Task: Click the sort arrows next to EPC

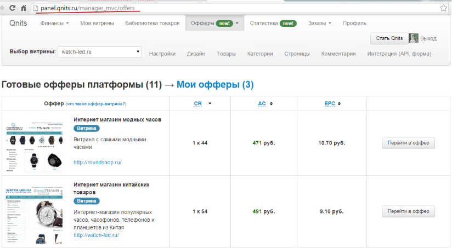Action: [x=340, y=103]
